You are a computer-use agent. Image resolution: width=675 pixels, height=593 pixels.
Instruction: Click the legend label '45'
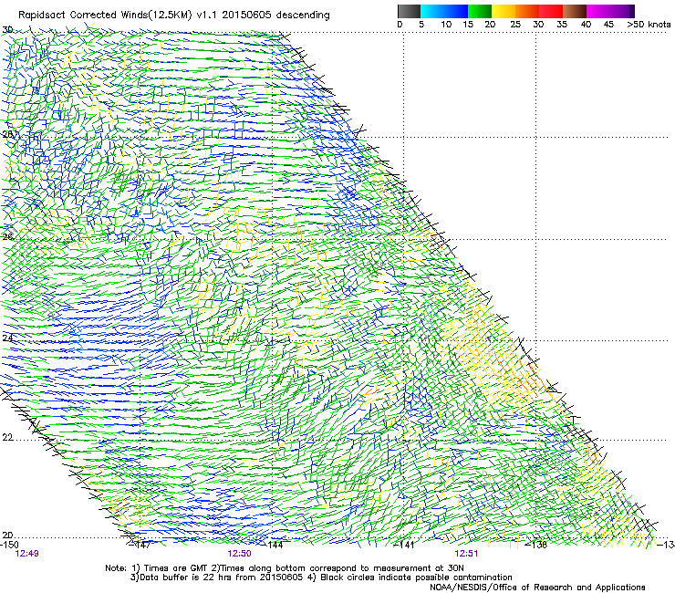(608, 25)
